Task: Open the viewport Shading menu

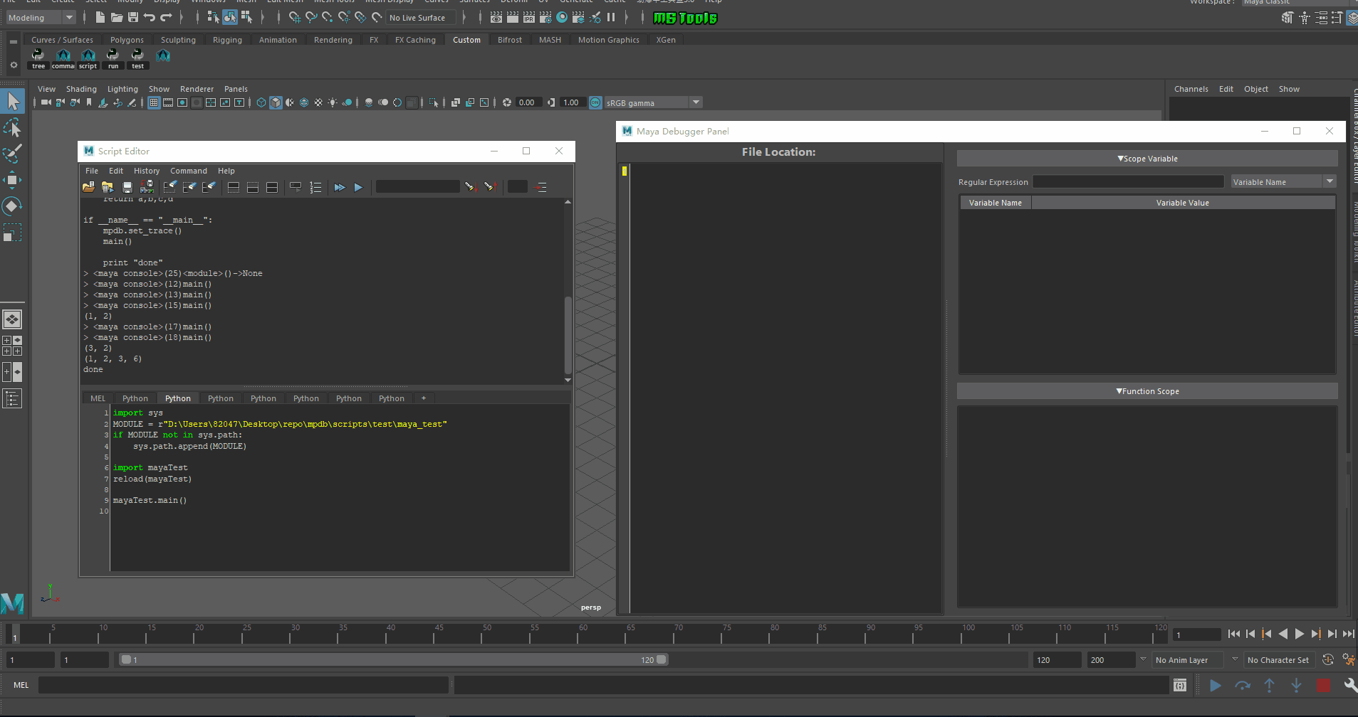Action: click(x=81, y=89)
